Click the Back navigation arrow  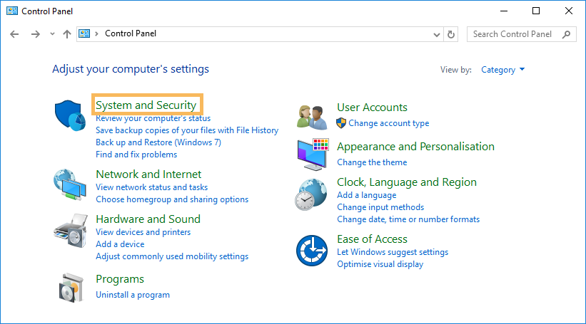pos(15,34)
